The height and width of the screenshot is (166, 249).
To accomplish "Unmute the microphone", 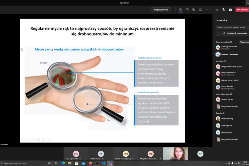I will pos(224,10).
